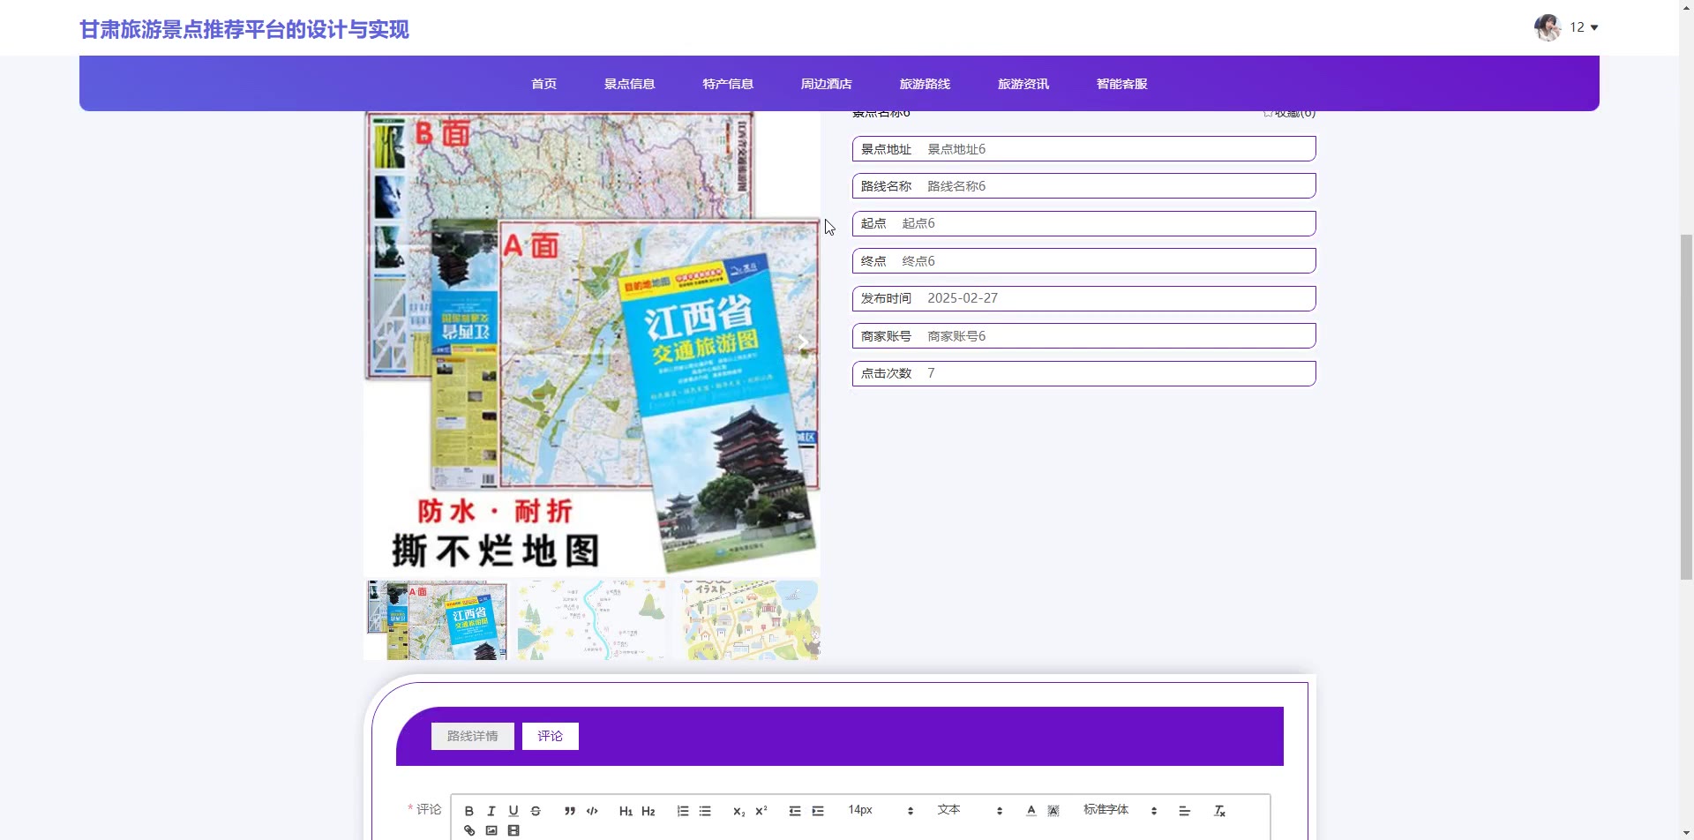
Task: Pick a text color with the A icon
Action: [1031, 811]
